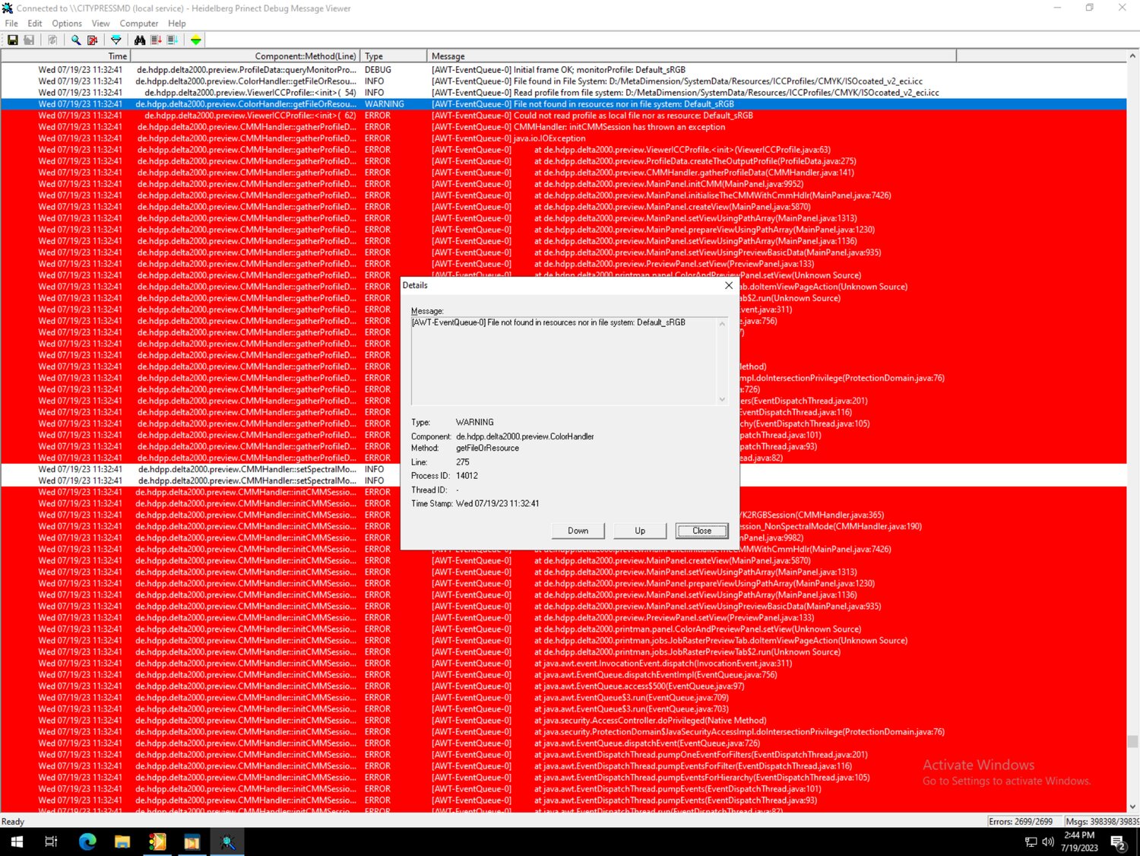Click method value 'getFileOrResource' in Details

pos(487,448)
